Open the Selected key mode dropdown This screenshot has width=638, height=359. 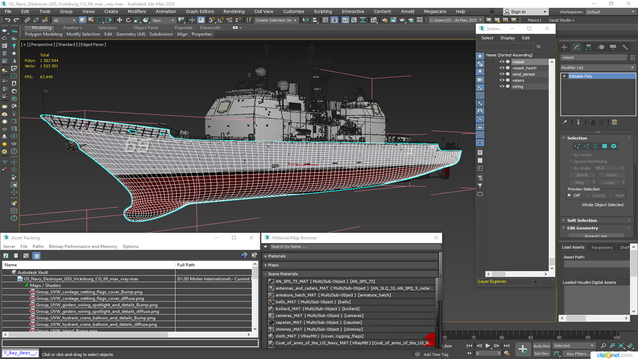click(x=574, y=346)
